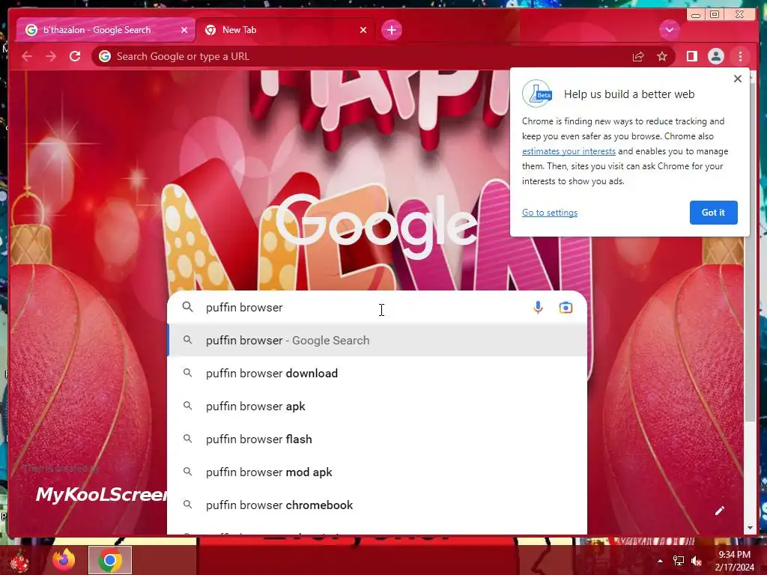
Task: Click the muted volume tray icon
Action: 696,561
